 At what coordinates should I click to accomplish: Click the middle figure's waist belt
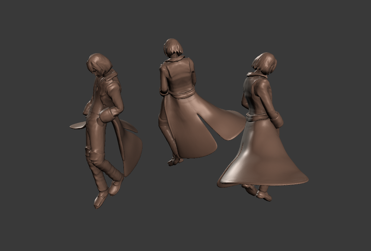point(182,94)
